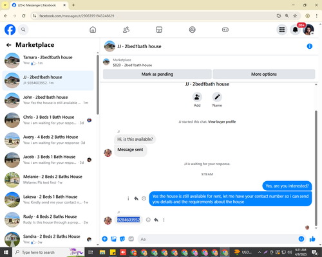Image resolution: width=322 pixels, height=257 pixels.
Task: Open Facebook search magnifier
Action: [x=23, y=30]
